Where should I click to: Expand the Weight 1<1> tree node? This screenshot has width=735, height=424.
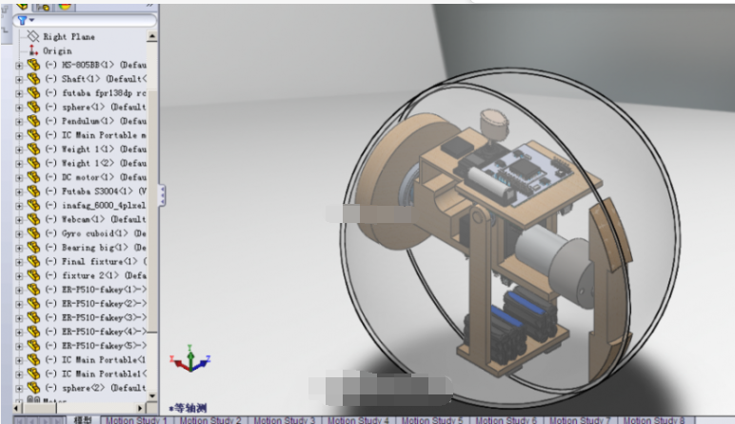19,151
